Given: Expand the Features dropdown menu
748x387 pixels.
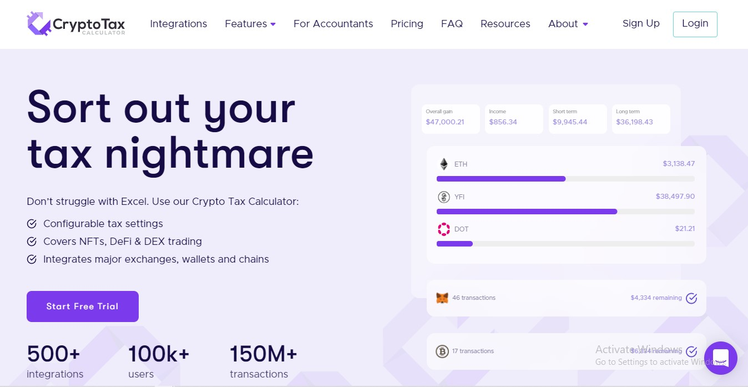Looking at the screenshot, I should coord(250,24).
